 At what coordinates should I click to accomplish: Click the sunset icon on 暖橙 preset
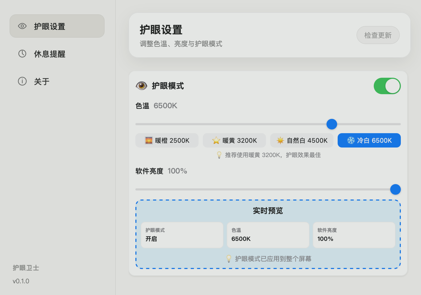[x=149, y=140]
